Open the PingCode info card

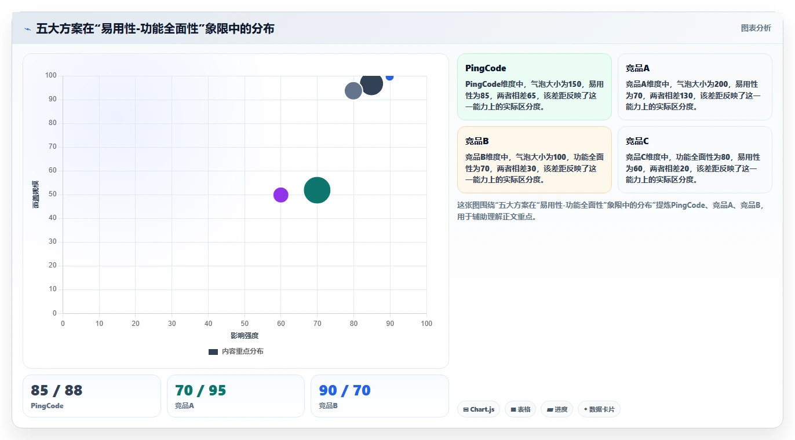point(534,87)
